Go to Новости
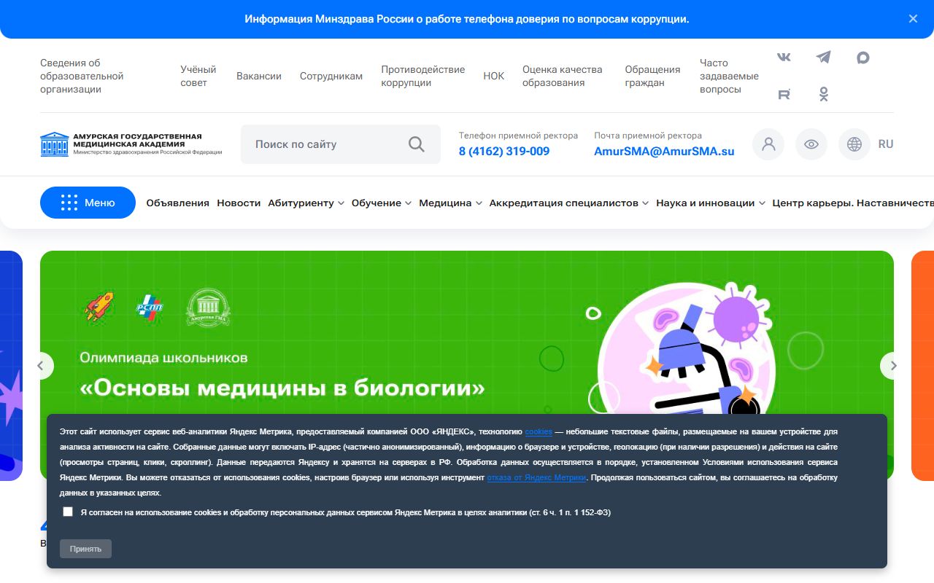 pyautogui.click(x=239, y=203)
